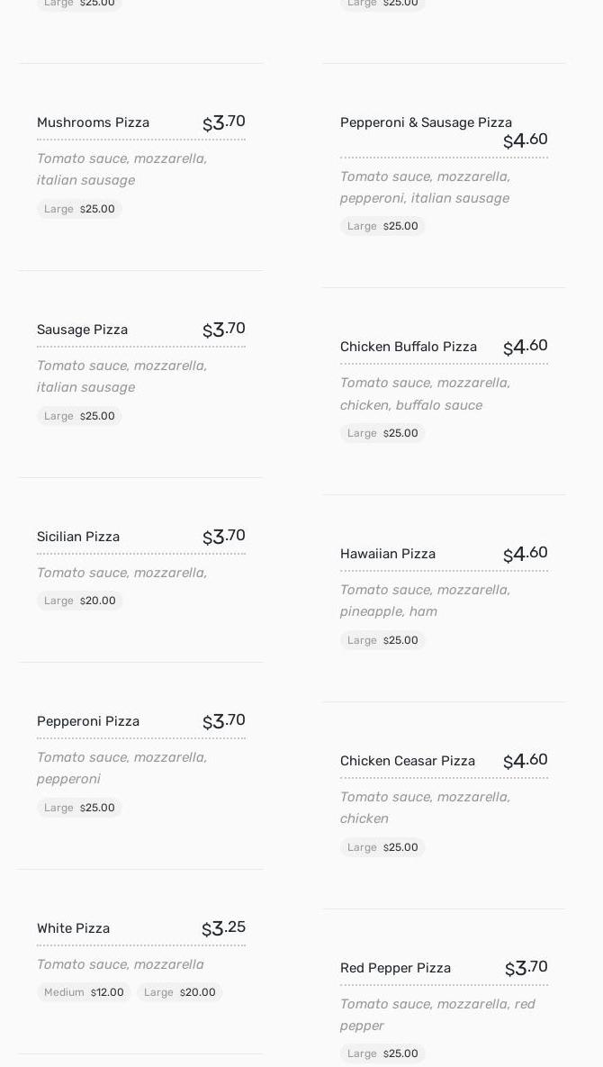This screenshot has height=1067, width=603.
Task: Choose Large $25.00 for Red Pepper Pizza
Action: (382, 1053)
